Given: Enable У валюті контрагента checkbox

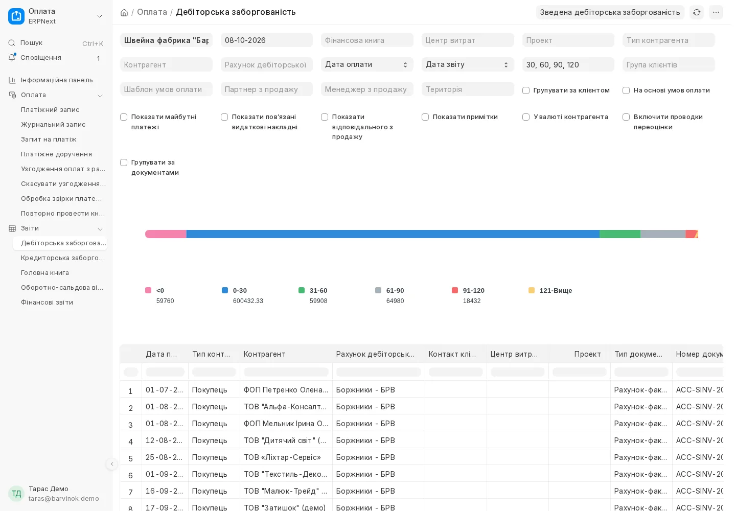Looking at the screenshot, I should (525, 117).
